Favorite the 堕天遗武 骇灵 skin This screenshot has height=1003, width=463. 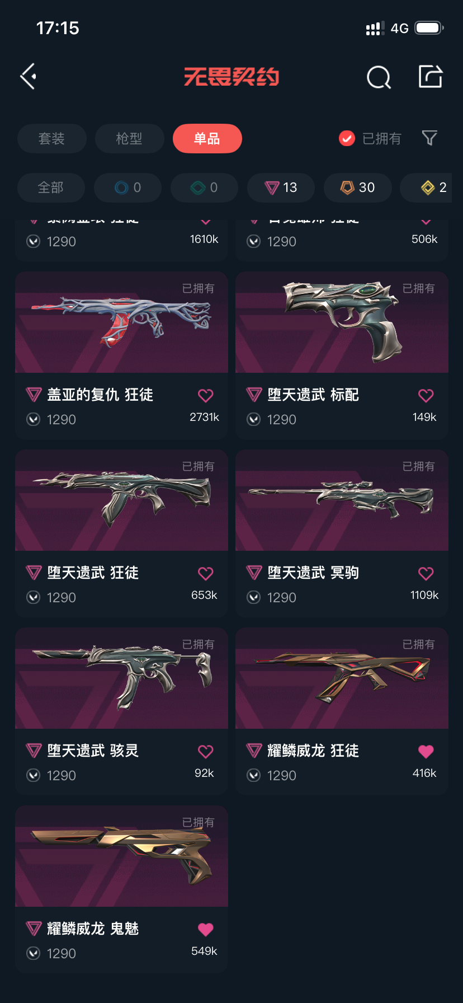(206, 752)
